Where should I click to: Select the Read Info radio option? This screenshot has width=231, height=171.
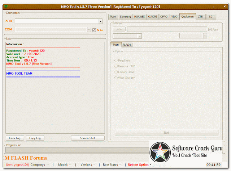pos(122,61)
